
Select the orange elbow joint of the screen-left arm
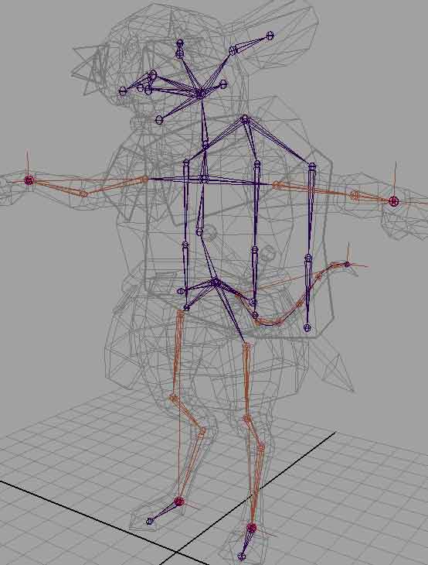tap(83, 193)
